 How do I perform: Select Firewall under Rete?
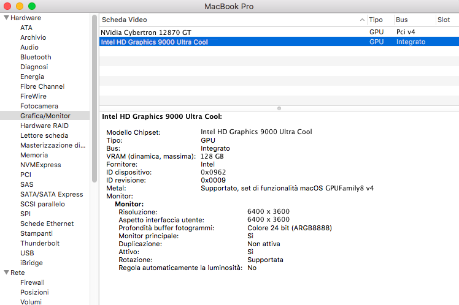click(32, 282)
